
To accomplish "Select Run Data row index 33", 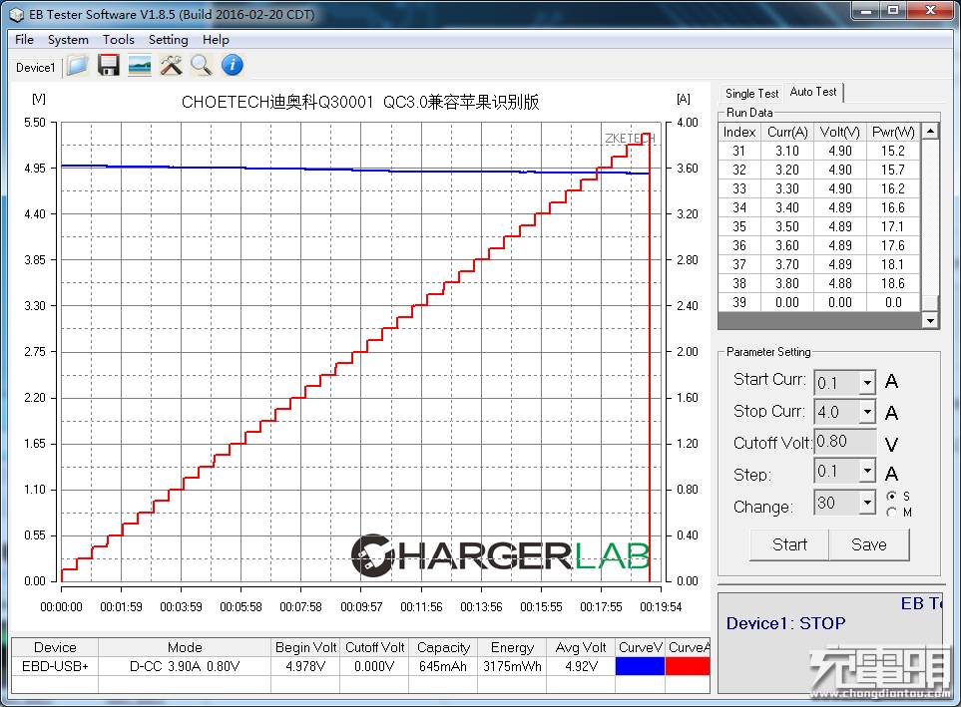I will coord(819,188).
